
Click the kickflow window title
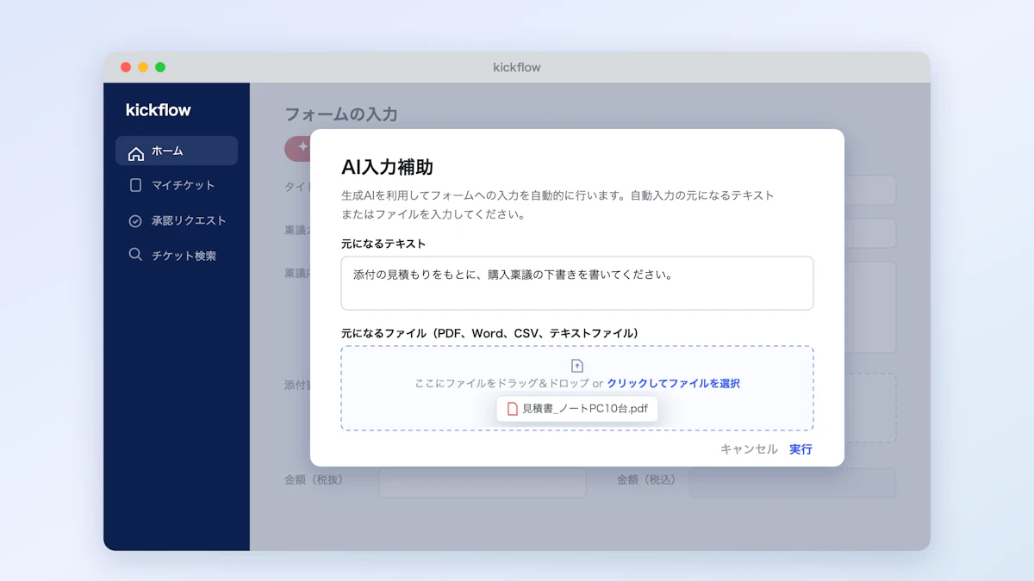[x=517, y=67]
